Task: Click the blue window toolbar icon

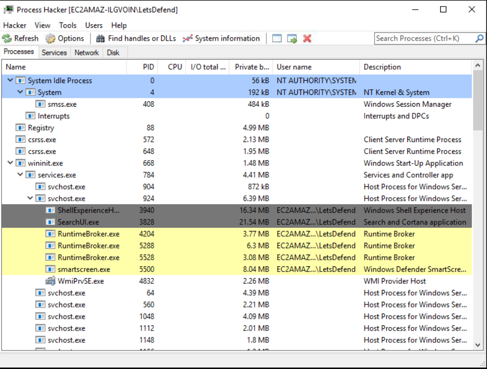Action: [276, 38]
